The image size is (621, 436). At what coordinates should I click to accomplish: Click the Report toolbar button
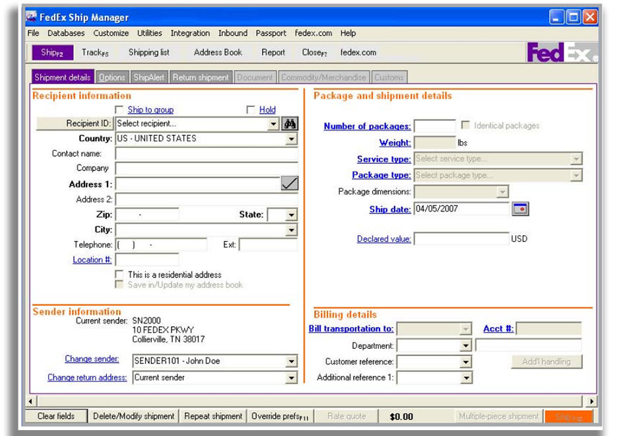click(273, 52)
